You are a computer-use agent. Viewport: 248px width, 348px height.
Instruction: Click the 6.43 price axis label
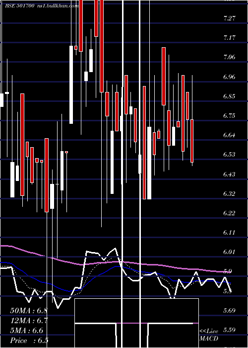click(x=229, y=174)
